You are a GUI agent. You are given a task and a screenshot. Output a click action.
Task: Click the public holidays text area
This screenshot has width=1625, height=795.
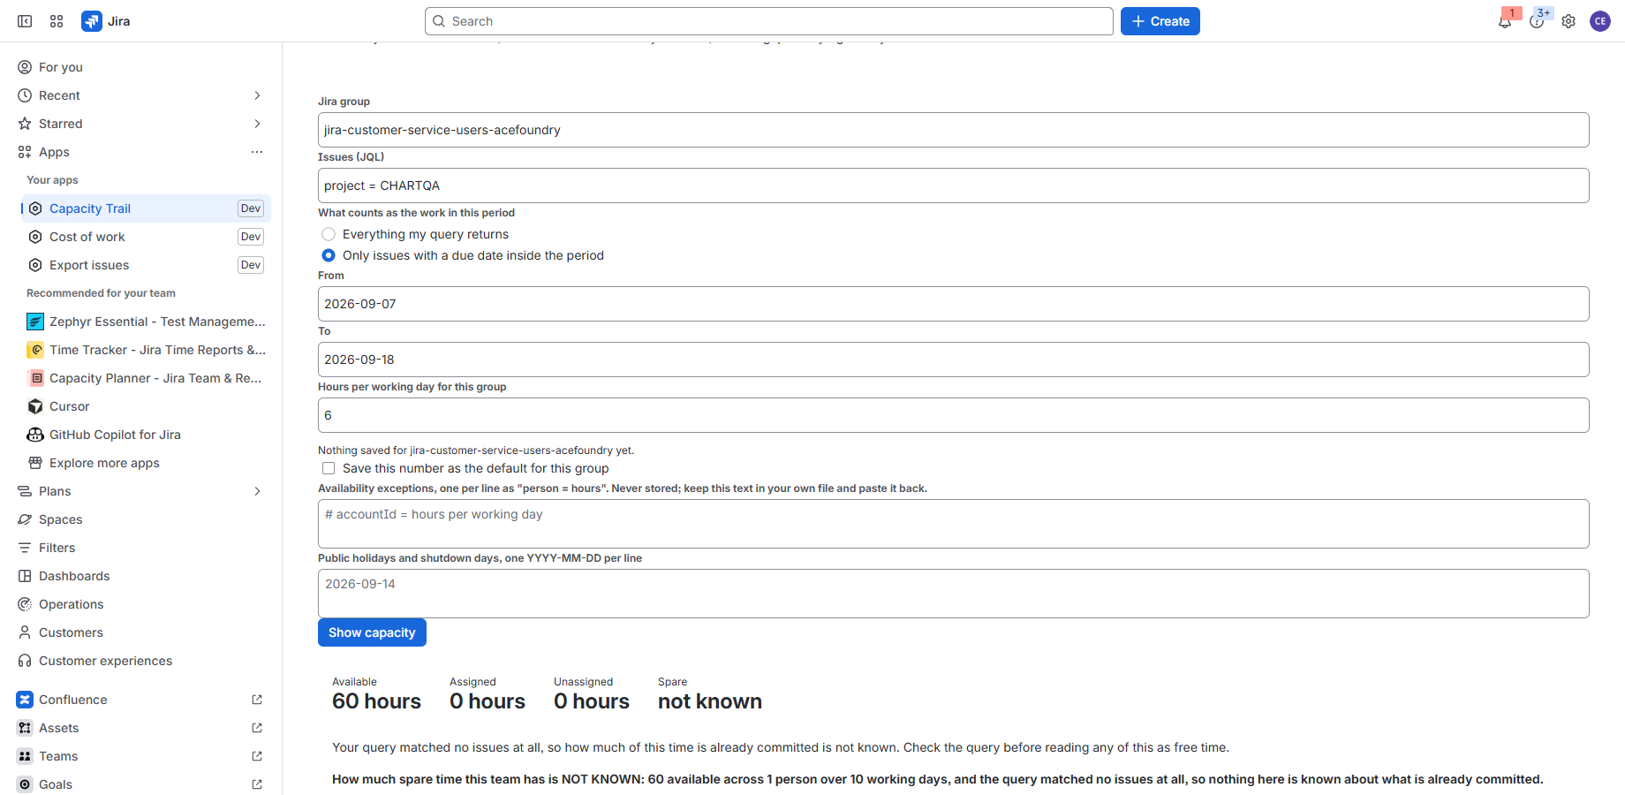pos(954,594)
